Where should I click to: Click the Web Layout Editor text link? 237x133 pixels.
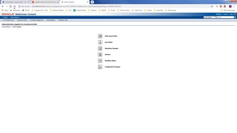111,36
